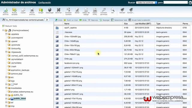Viewport: 192px width, 108px height.
Task: Select Chile-.jpg file
Action: pyautogui.click(x=122, y=59)
